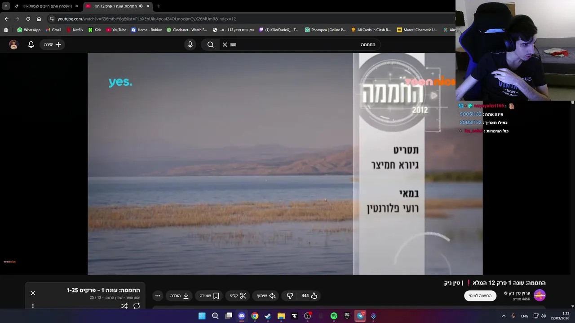Click the ENG language indicator
The image size is (575, 323).
525,316
